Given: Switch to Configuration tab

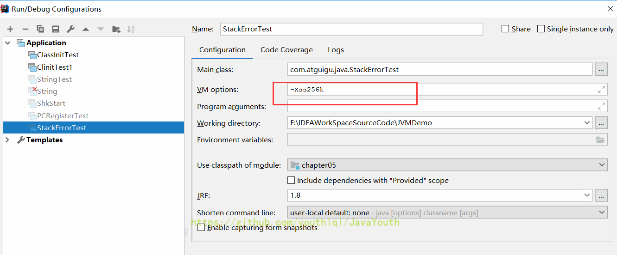Looking at the screenshot, I should click(223, 50).
